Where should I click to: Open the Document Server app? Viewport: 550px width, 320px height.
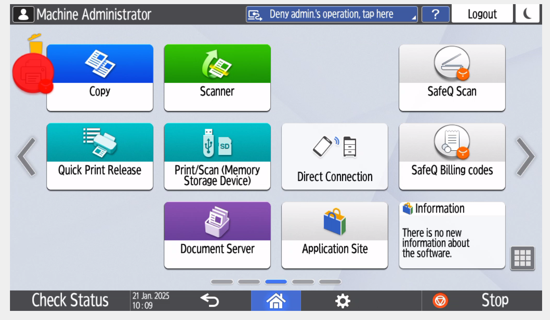(x=217, y=235)
